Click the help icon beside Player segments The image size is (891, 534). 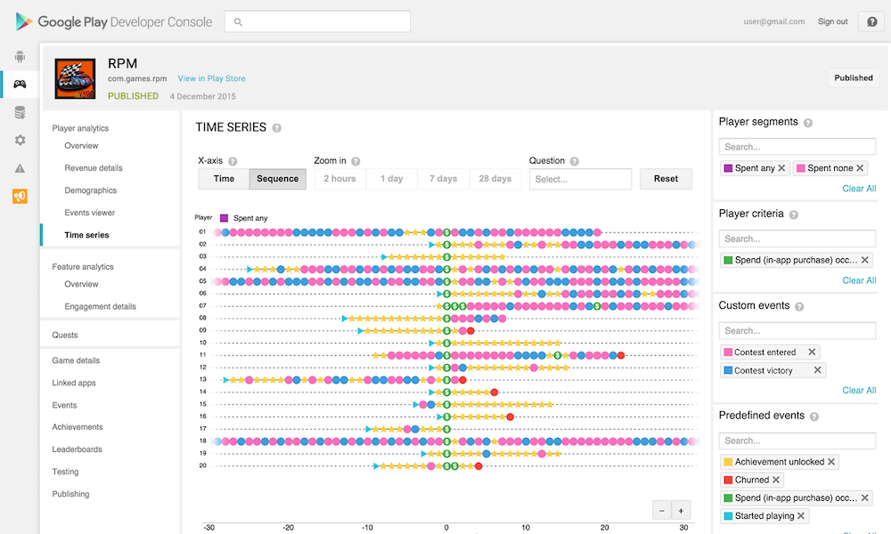point(808,123)
